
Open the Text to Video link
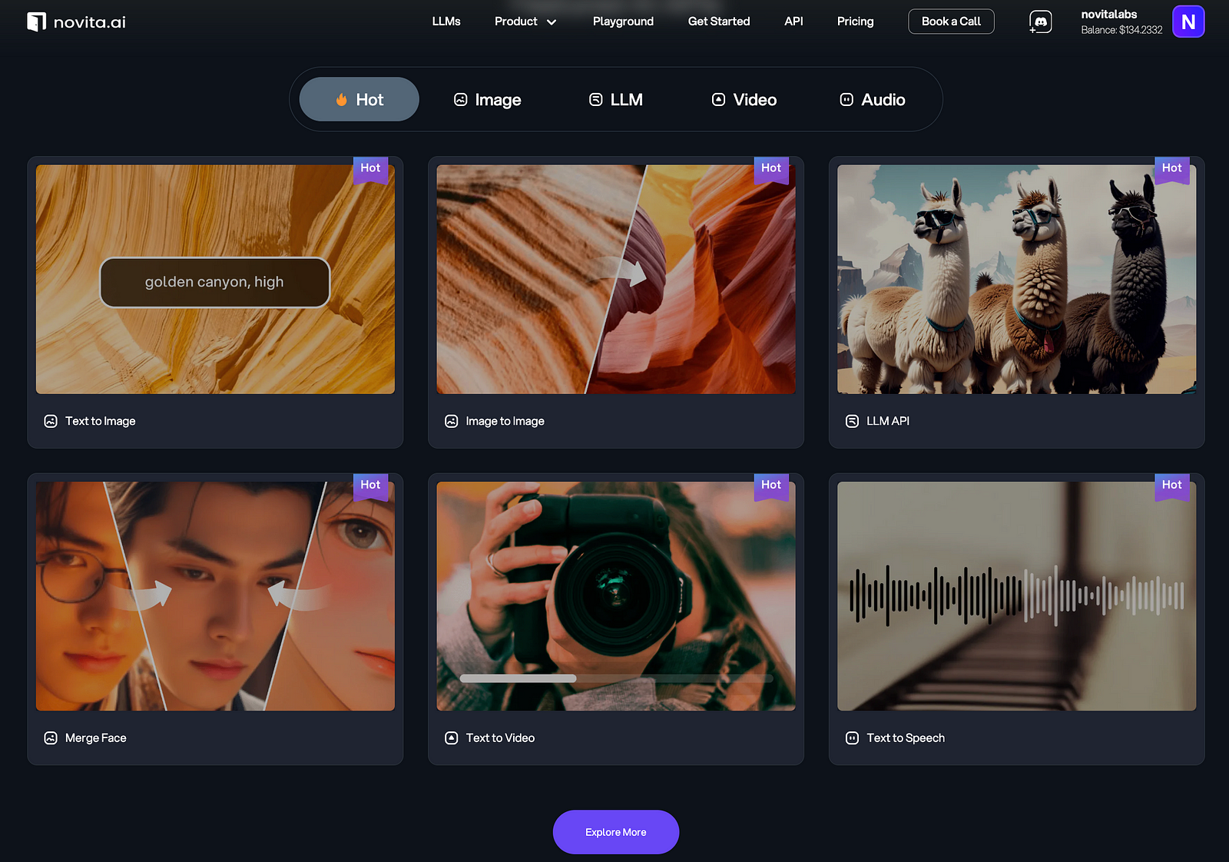click(500, 738)
